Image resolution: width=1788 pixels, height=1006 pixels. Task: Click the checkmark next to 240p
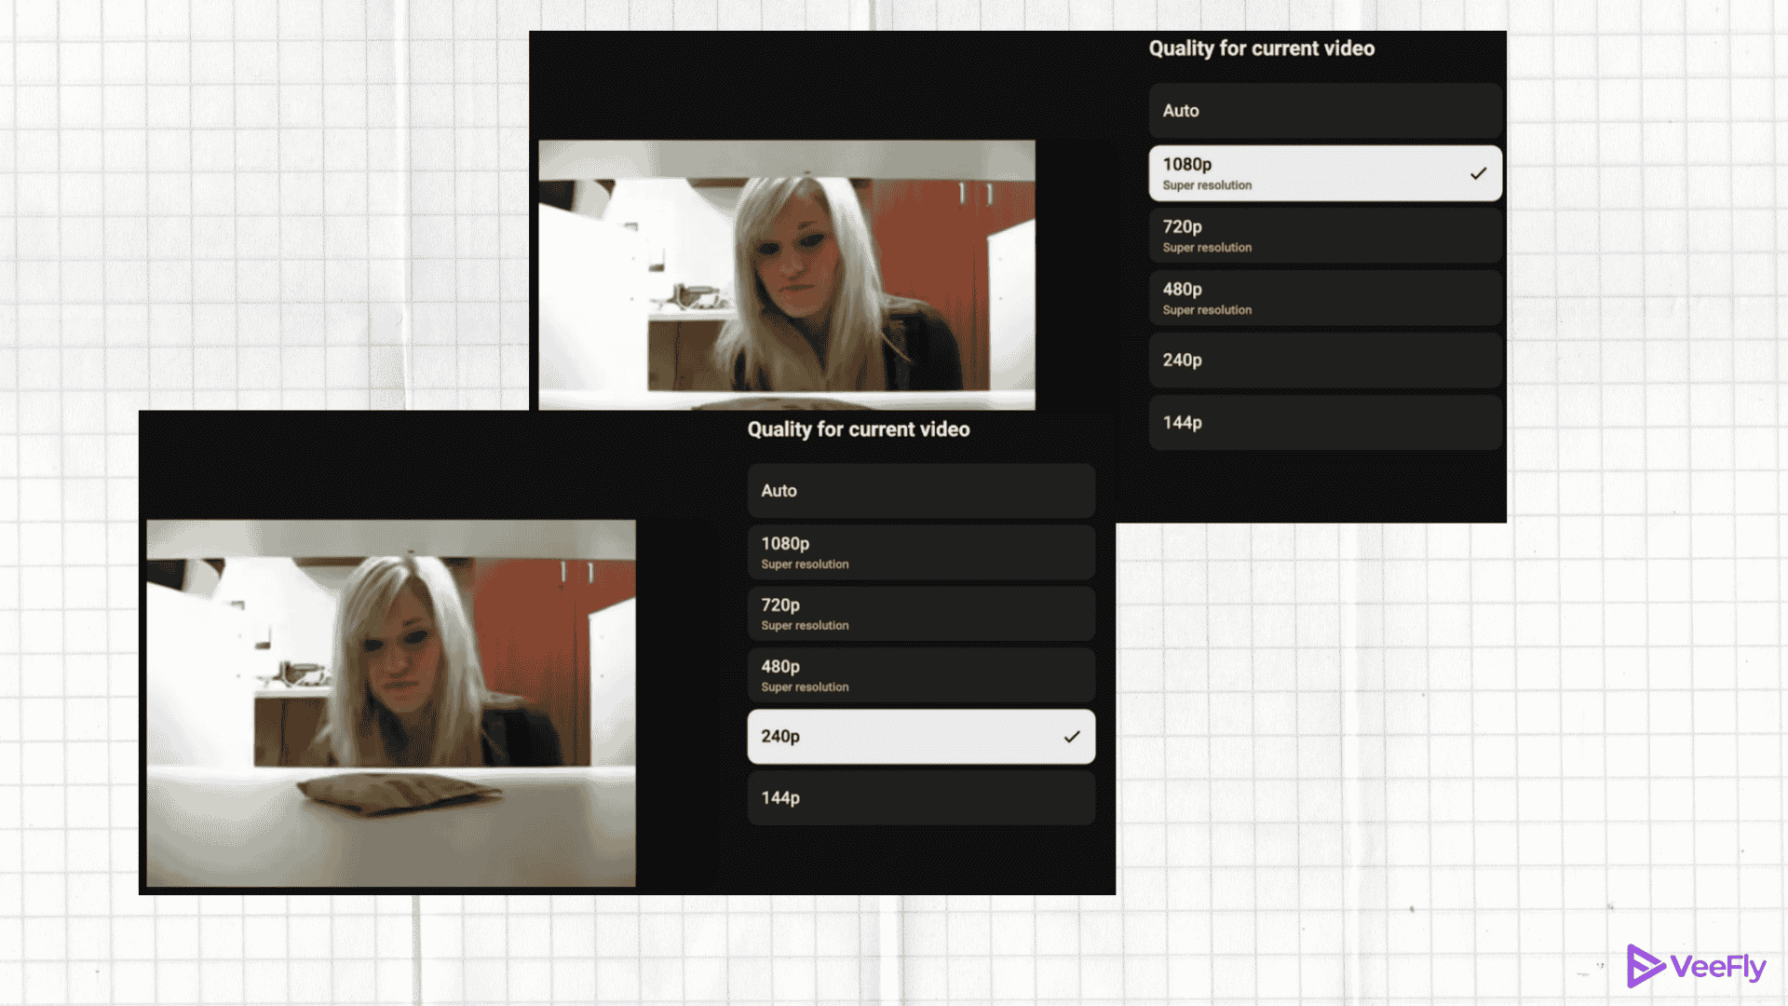(1073, 736)
